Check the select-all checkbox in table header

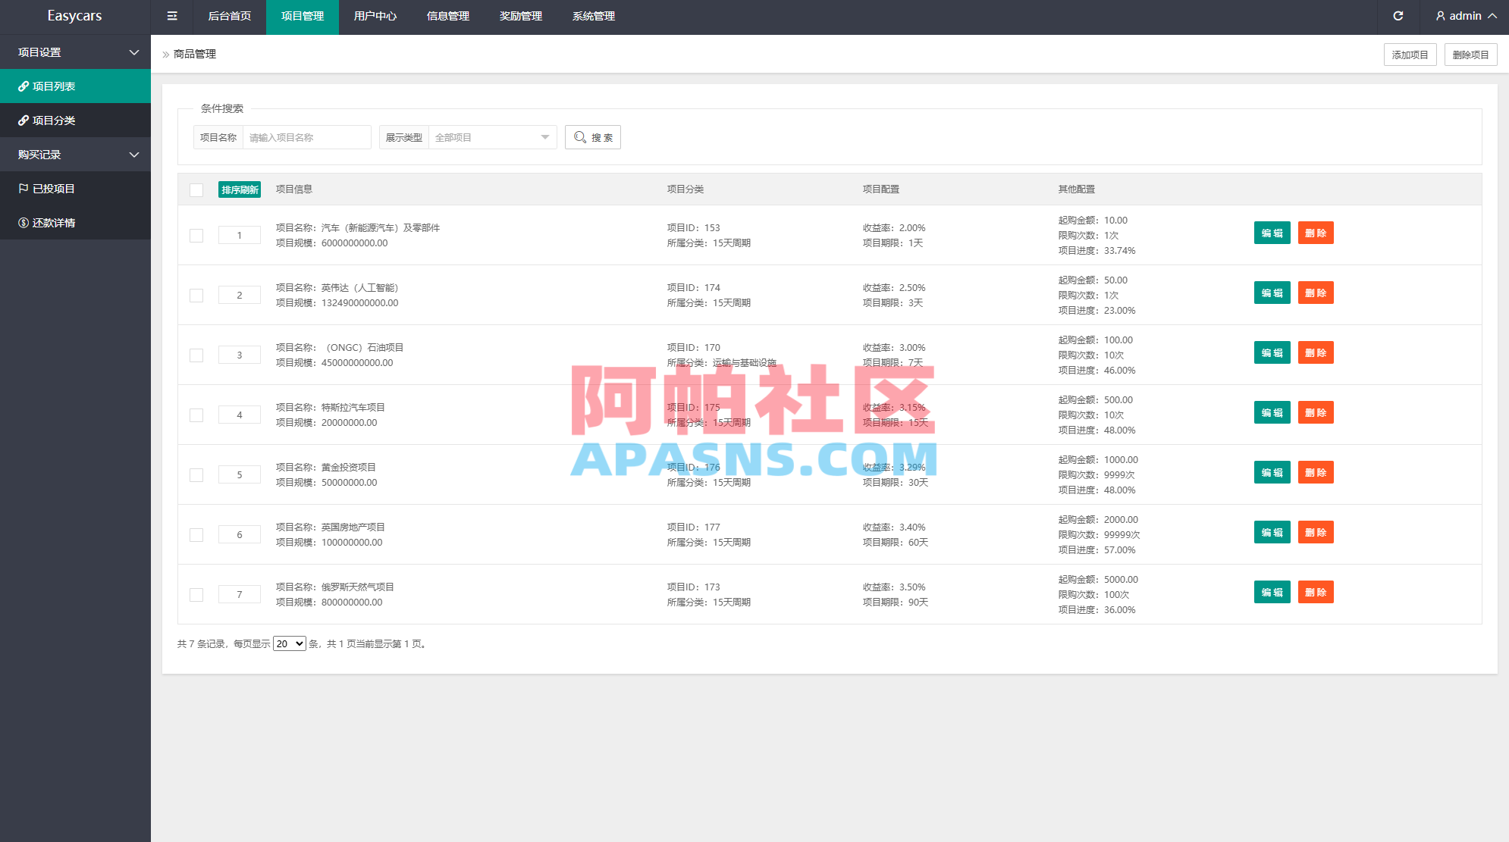[x=196, y=189]
